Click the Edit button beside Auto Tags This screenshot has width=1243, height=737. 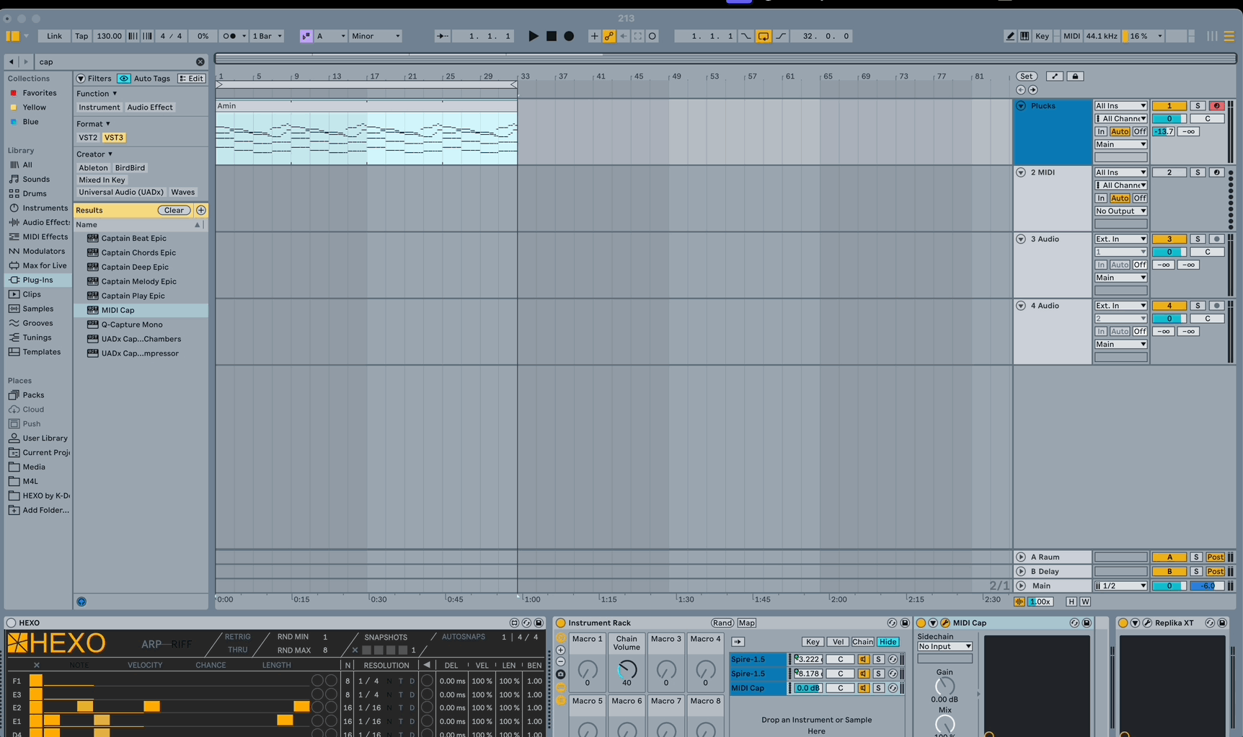pyautogui.click(x=191, y=79)
